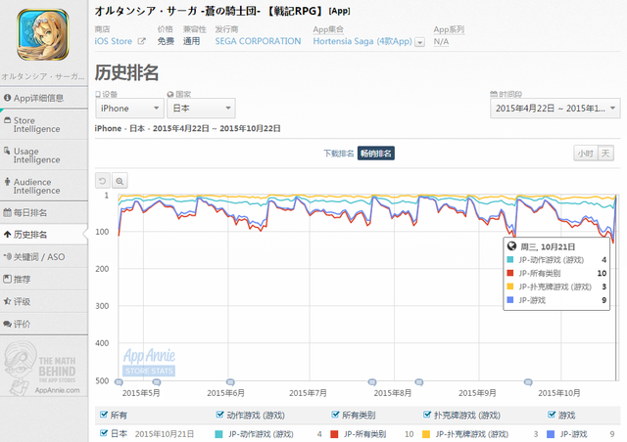The width and height of the screenshot is (627, 442).
Task: Toggle the 所有 checkbox
Action: pyautogui.click(x=104, y=414)
